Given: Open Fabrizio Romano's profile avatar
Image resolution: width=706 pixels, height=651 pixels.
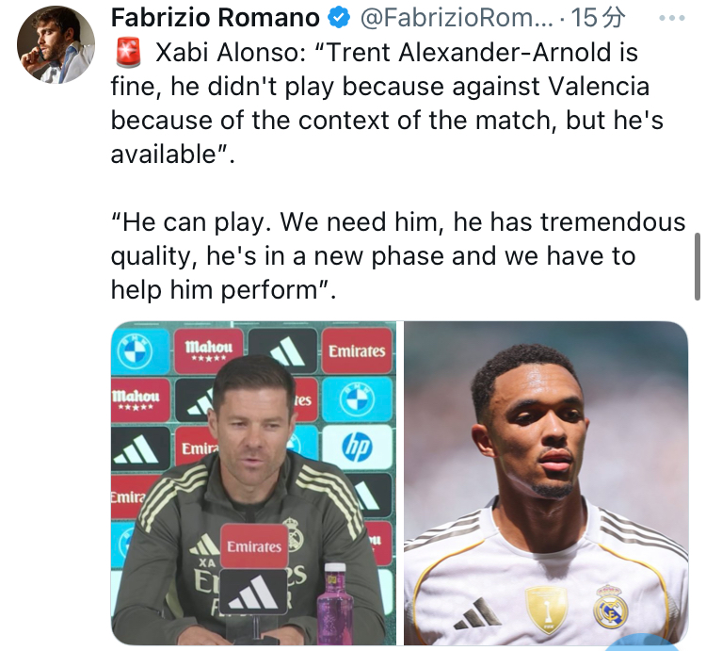Looking at the screenshot, I should coord(56,44).
